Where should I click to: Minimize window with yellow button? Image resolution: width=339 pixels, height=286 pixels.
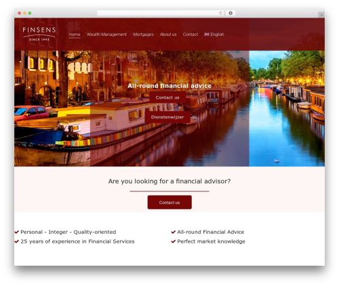tap(24, 14)
